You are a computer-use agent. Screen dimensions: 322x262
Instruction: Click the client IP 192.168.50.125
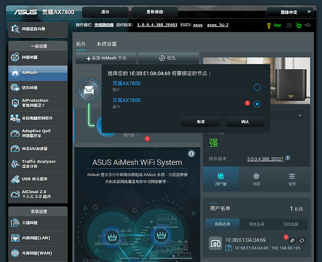tap(286, 248)
